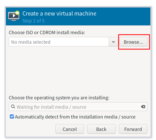Clear the operating system search field

(x=143, y=107)
